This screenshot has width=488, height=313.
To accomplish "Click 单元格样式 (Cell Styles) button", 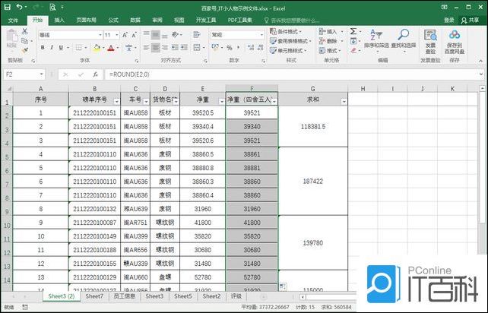I will (x=289, y=50).
